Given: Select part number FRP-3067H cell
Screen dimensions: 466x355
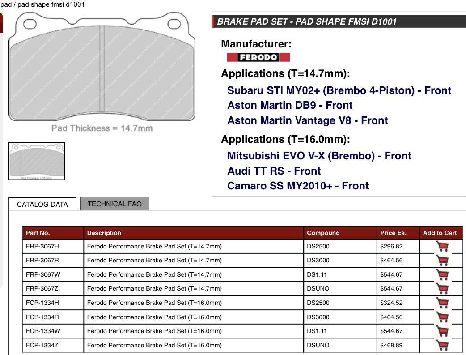Looking at the screenshot, I should (x=53, y=246).
